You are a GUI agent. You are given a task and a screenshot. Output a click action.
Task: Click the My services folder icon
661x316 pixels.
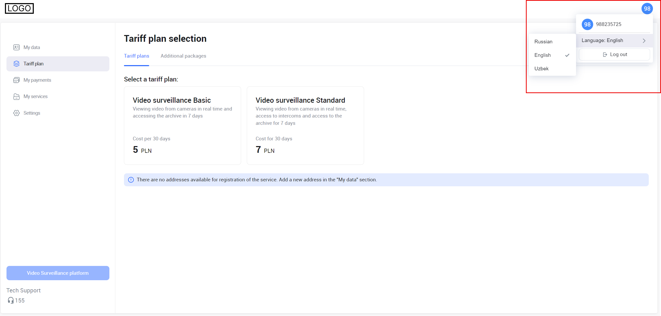click(16, 97)
